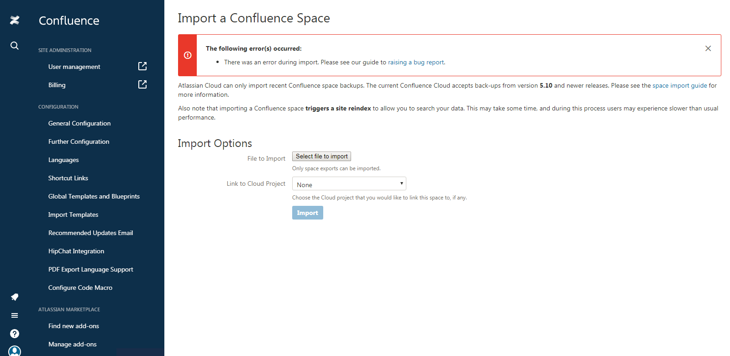Click the 'ATLASSIAN MARKETPLACE' section header
Image resolution: width=730 pixels, height=356 pixels.
[x=69, y=309]
